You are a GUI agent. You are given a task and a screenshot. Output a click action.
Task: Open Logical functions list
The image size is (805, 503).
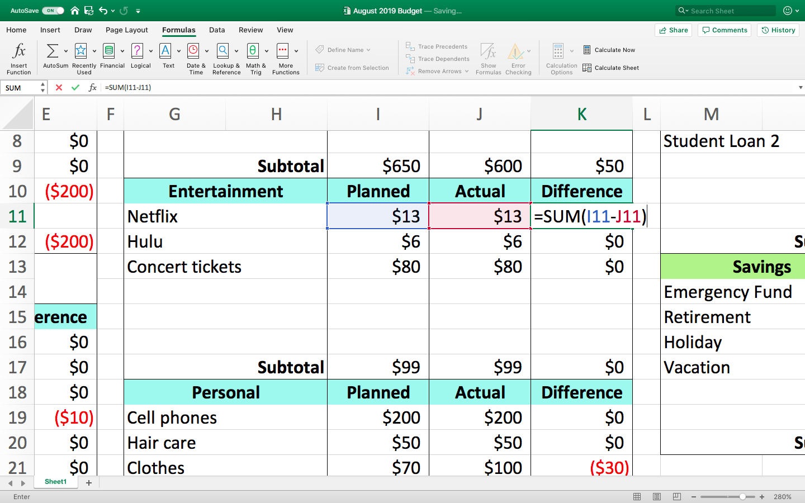point(137,51)
